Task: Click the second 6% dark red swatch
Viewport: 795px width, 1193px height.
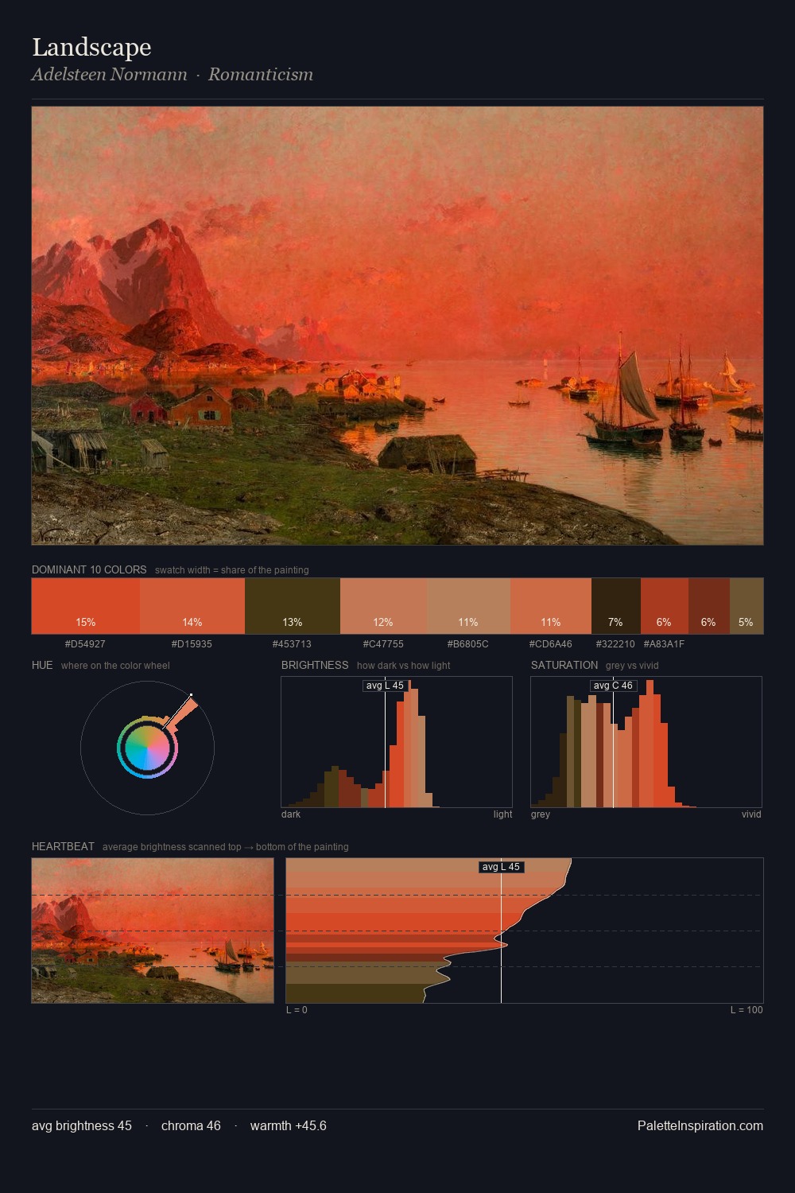Action: (x=709, y=606)
